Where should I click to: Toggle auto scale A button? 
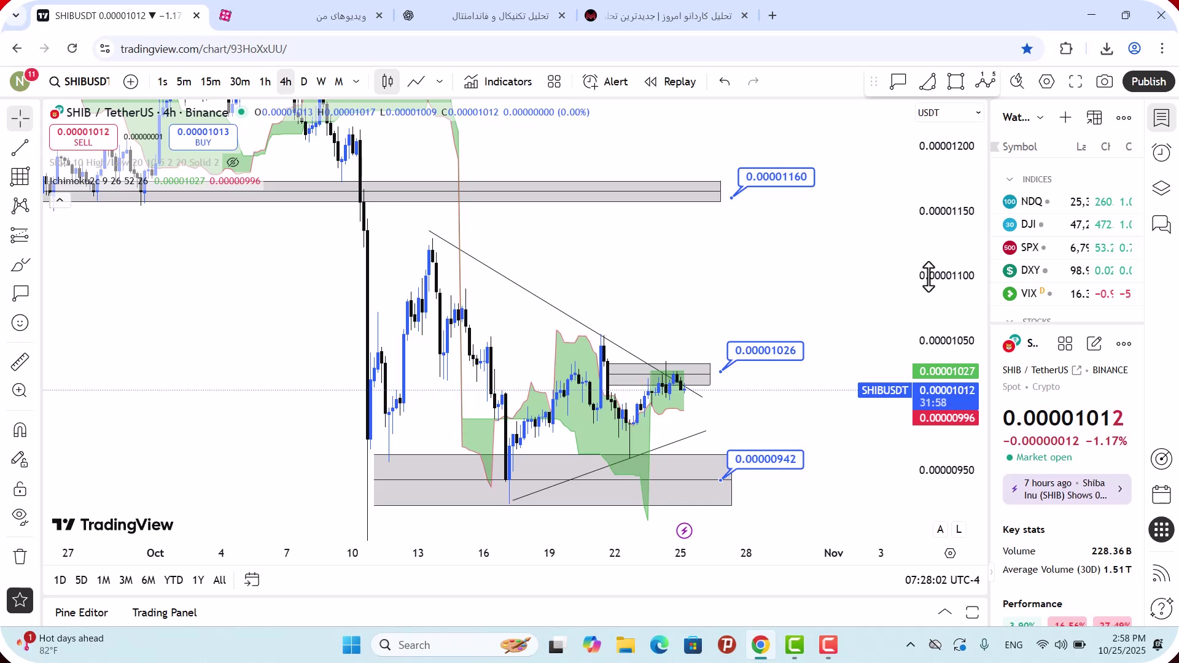940,529
